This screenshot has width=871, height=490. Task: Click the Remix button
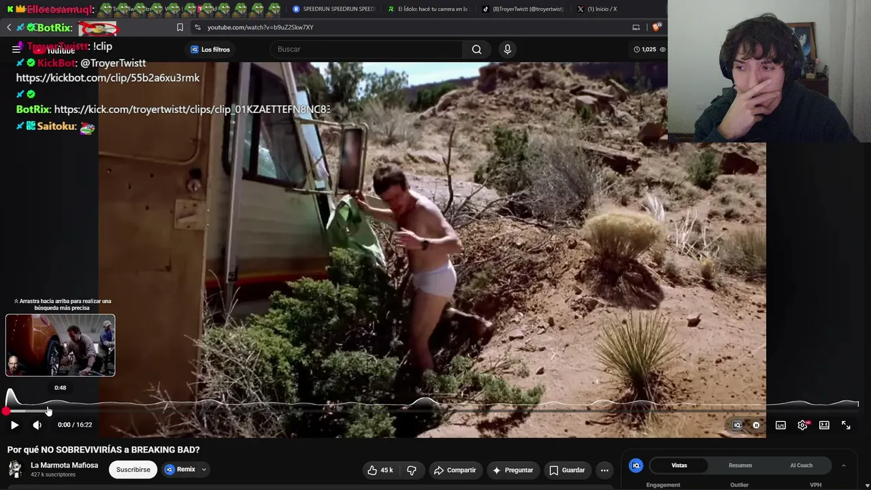pos(180,470)
